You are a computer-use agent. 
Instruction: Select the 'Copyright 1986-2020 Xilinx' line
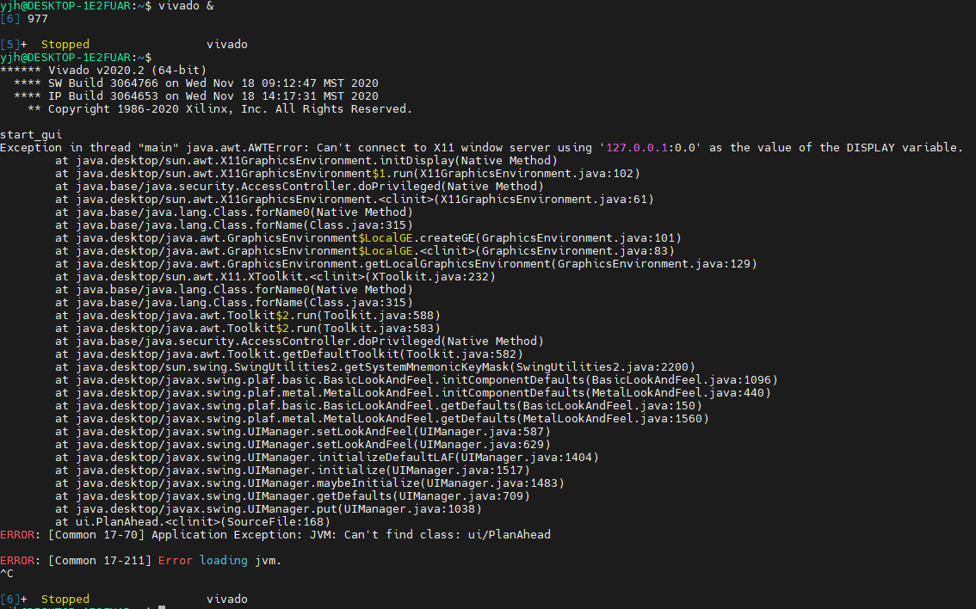pos(219,109)
